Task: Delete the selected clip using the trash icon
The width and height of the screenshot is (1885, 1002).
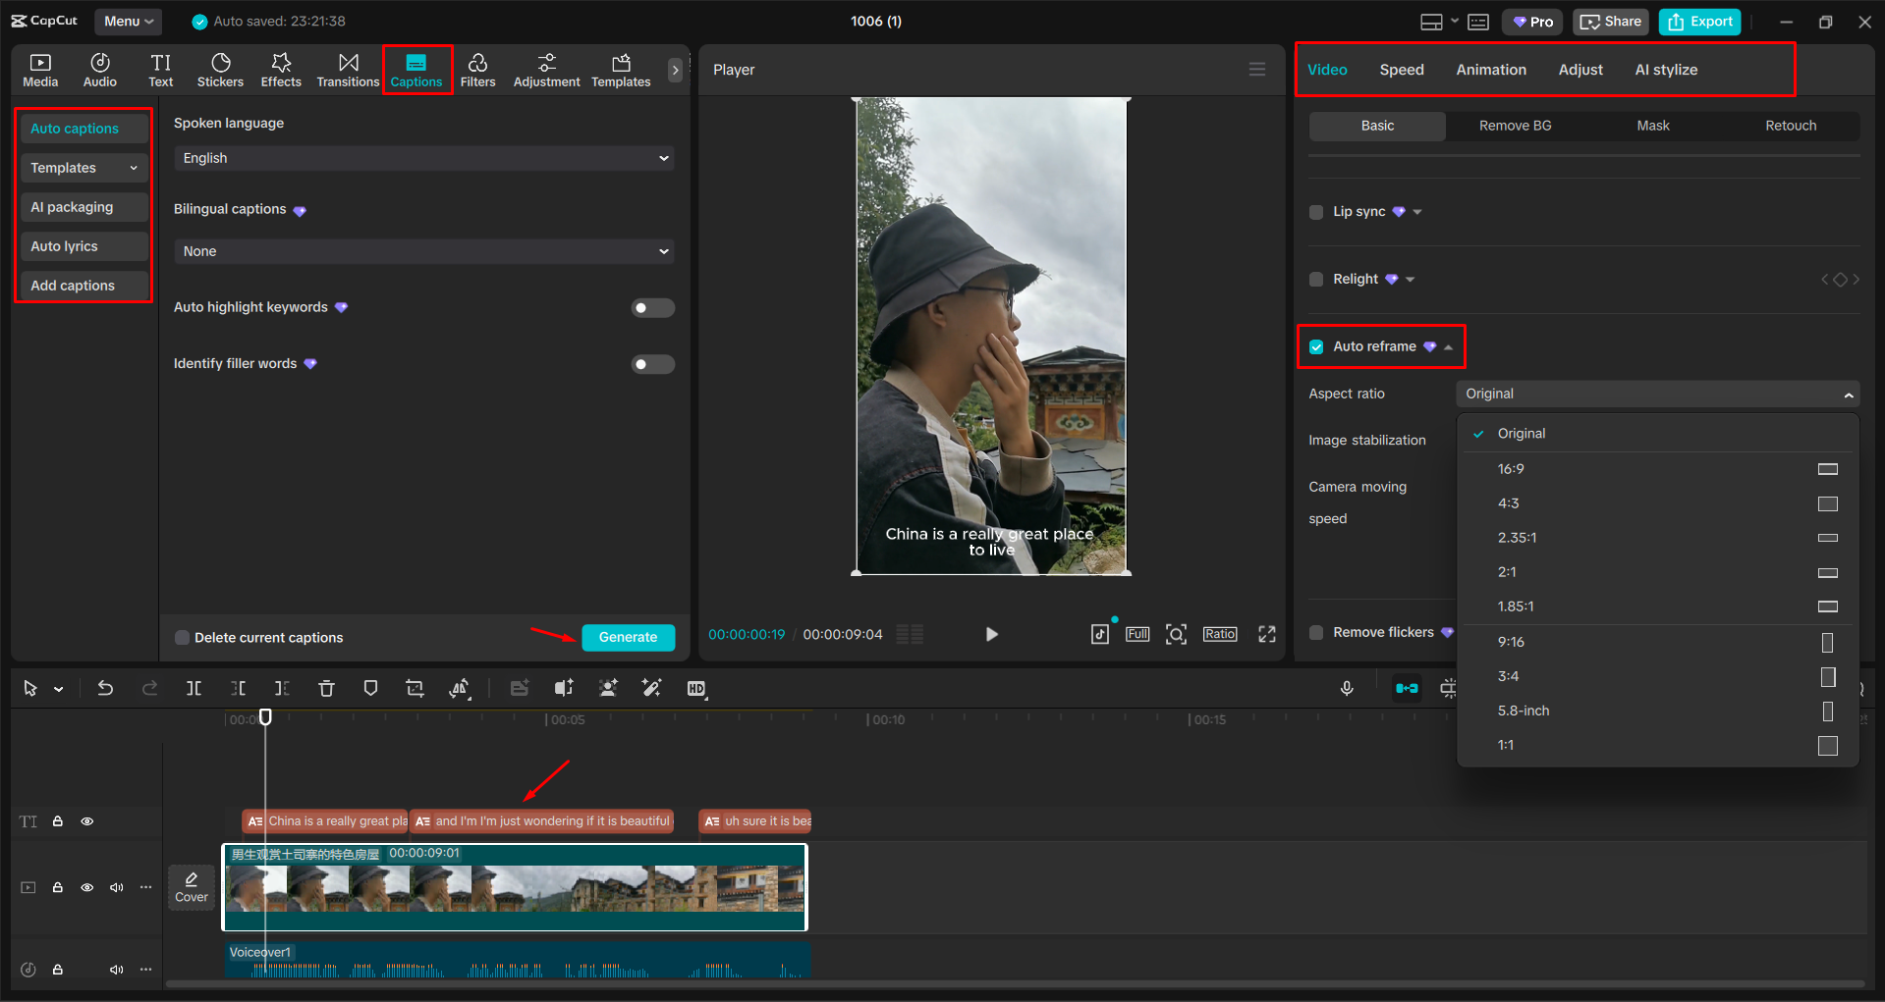Action: (326, 688)
